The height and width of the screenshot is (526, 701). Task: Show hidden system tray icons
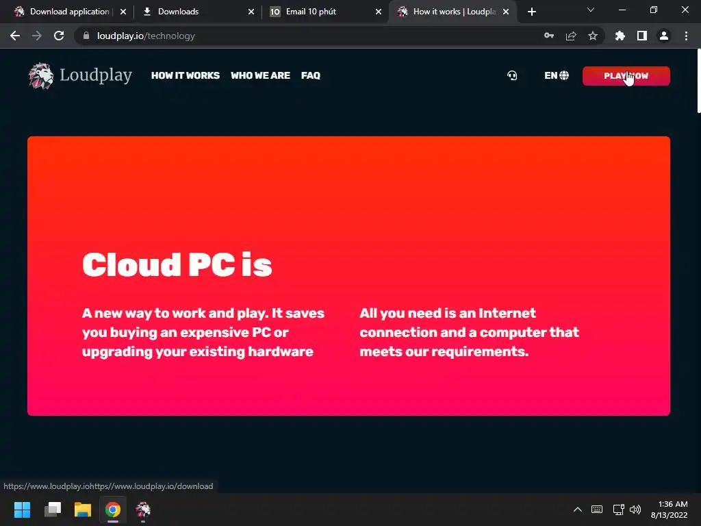(578, 510)
